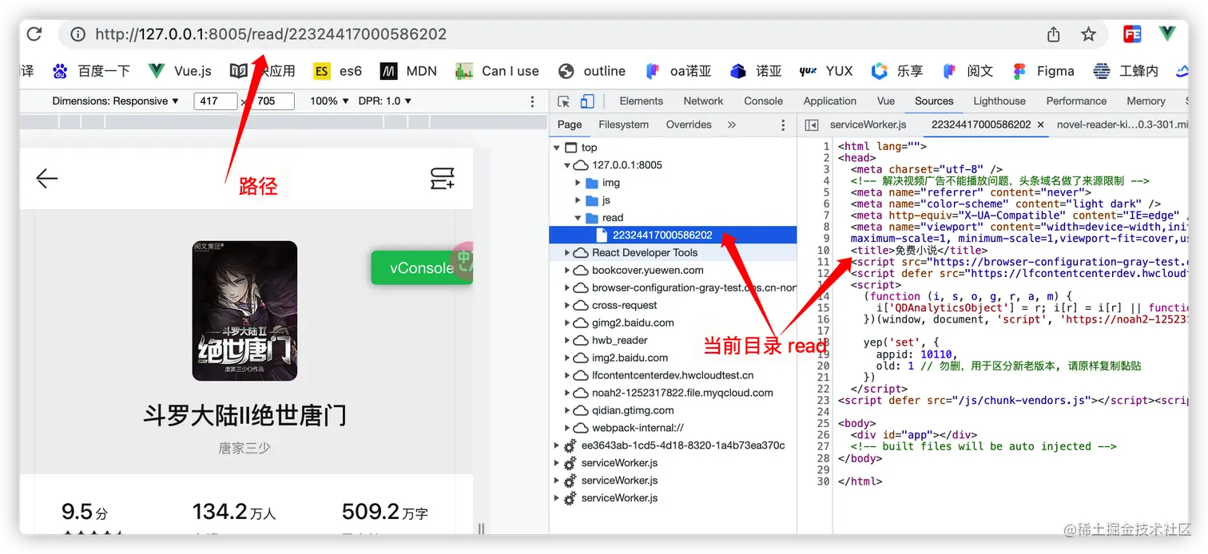Screen dimensions: 1208x554
Task: Open the MDN bookmark
Action: click(x=408, y=71)
